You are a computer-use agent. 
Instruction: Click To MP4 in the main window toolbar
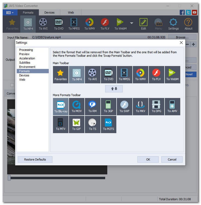(28, 24)
